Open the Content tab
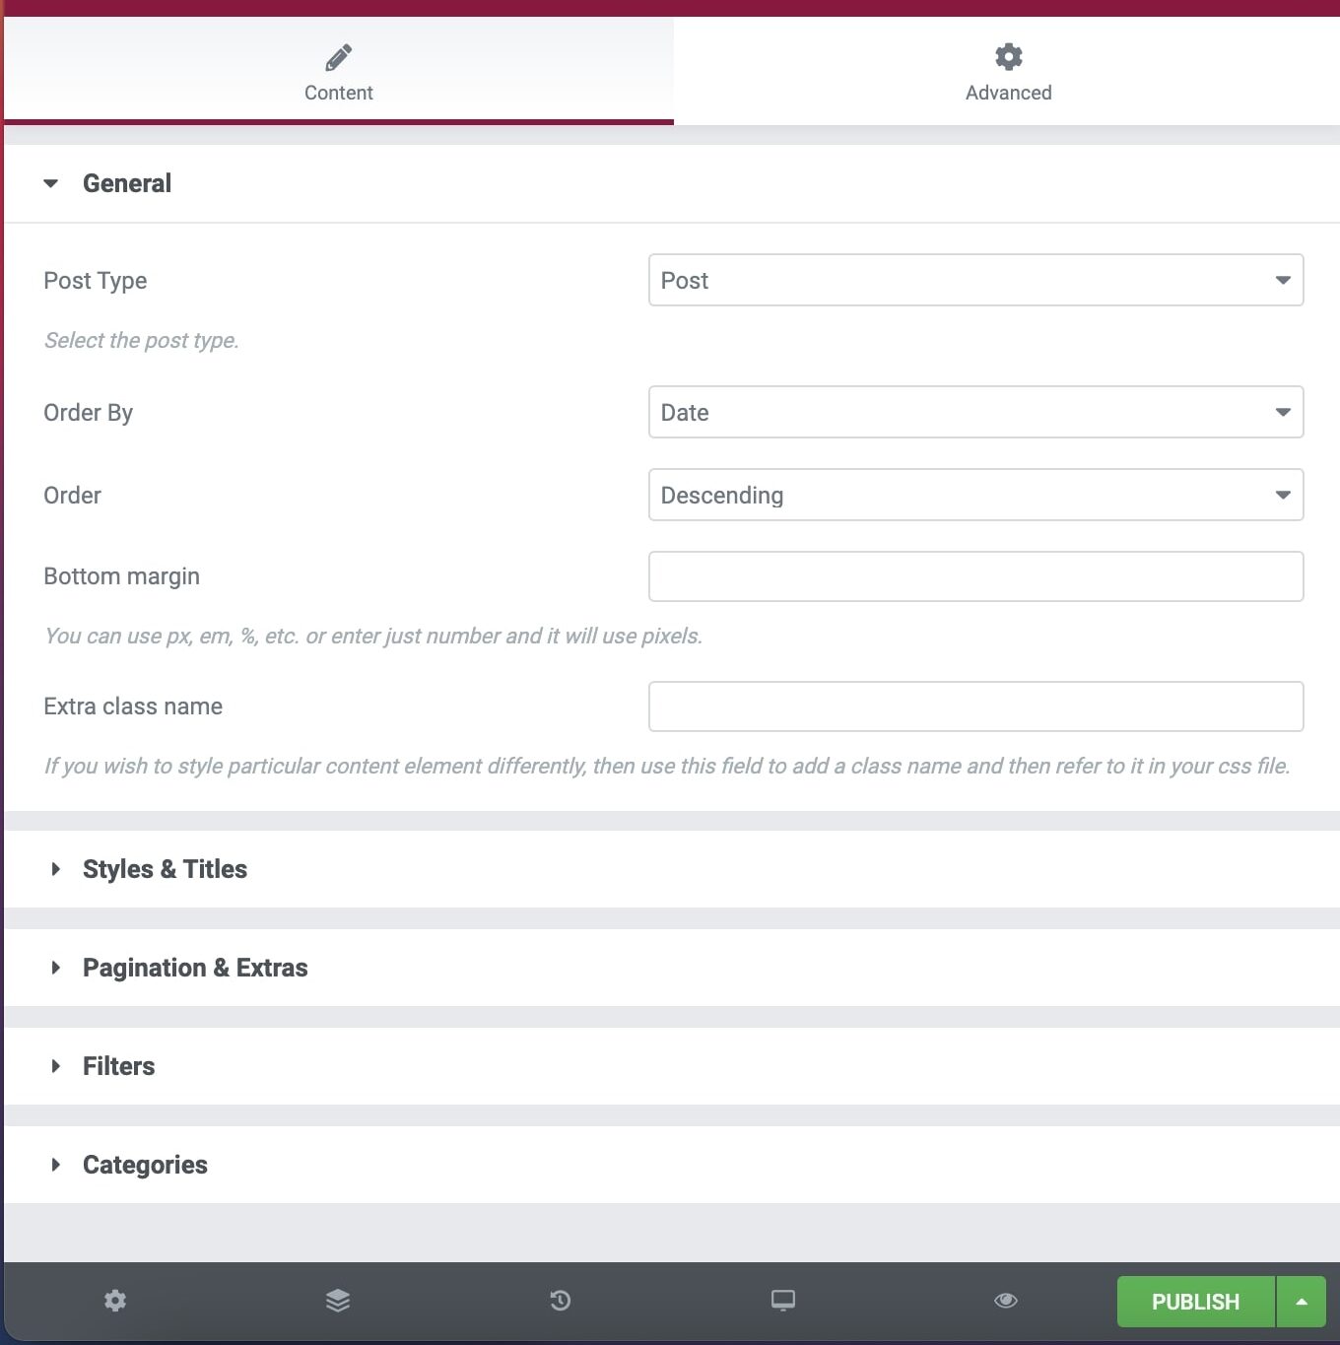Screen dimensions: 1340x1345 [339, 71]
